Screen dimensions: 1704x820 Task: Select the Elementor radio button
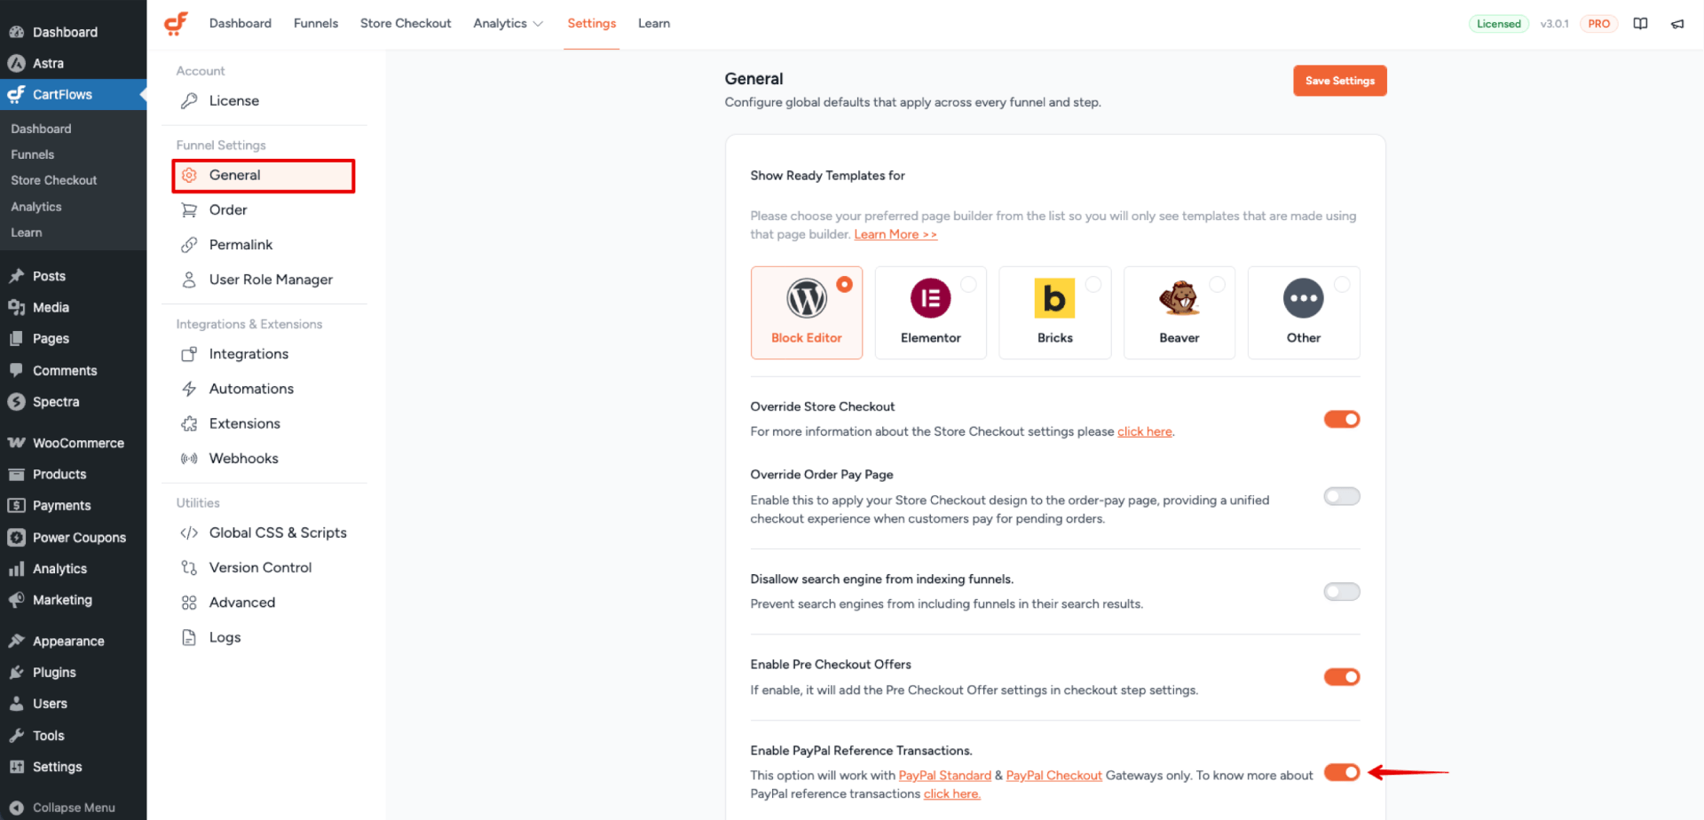click(968, 284)
